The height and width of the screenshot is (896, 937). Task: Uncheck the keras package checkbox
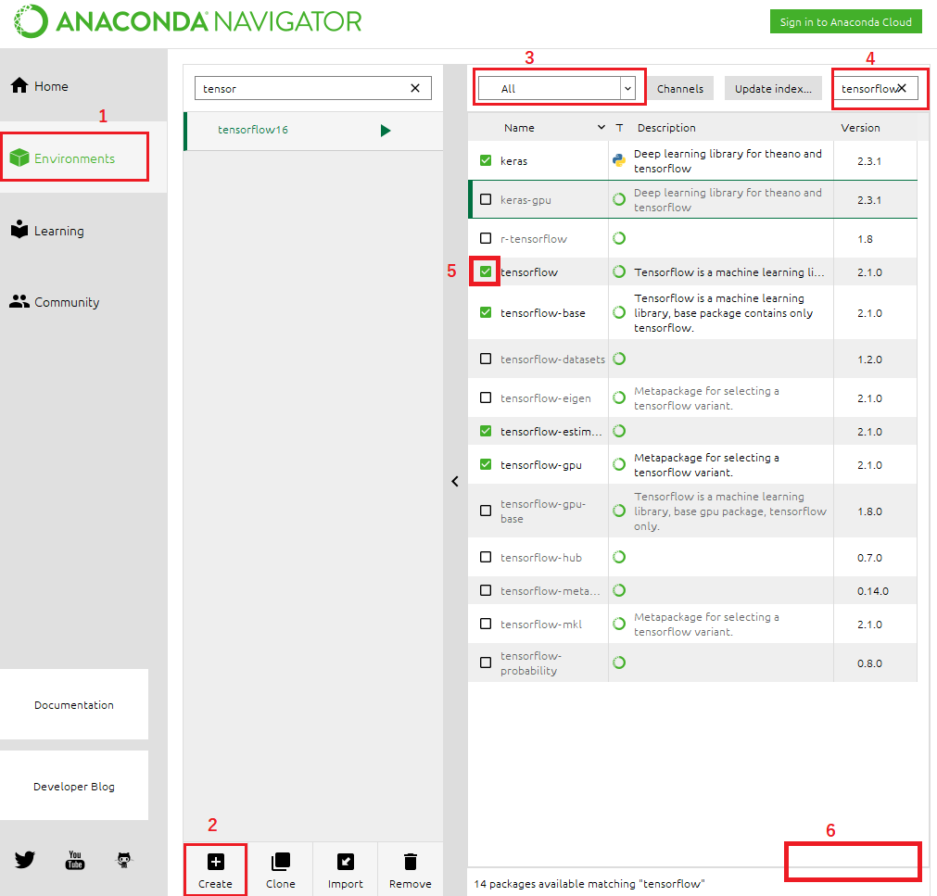pos(486,158)
